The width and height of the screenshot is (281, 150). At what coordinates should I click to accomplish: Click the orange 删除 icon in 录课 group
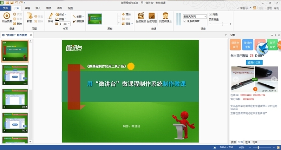tap(15, 24)
